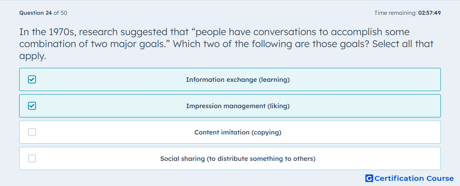460x186 pixels.
Task: Choose the Impression management (liking) answer text
Action: (238, 106)
